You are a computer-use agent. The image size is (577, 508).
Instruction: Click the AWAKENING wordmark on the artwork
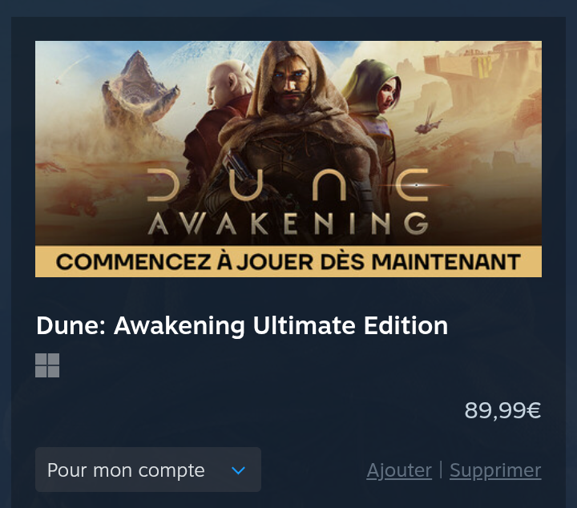tap(288, 224)
